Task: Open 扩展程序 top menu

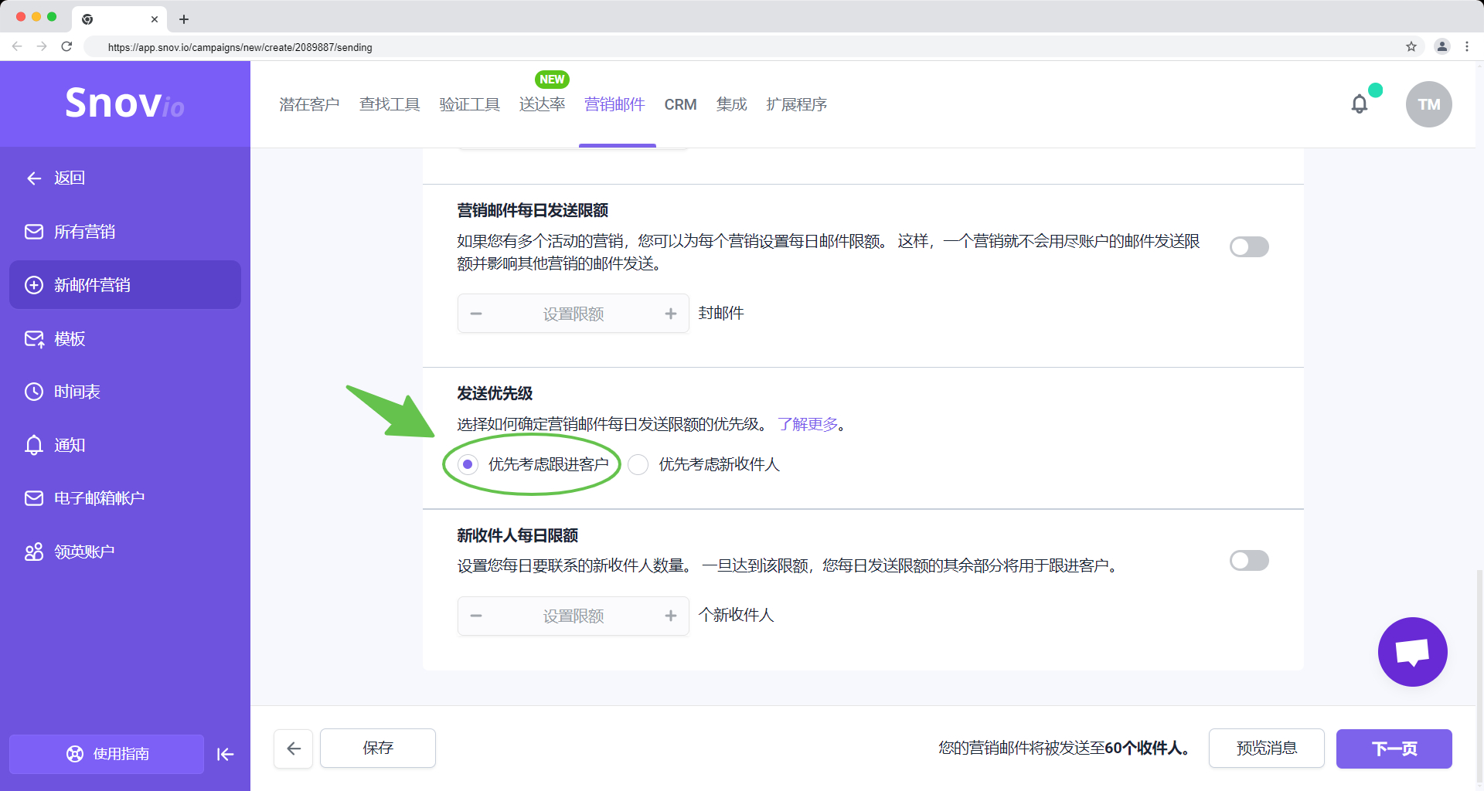Action: pos(797,104)
